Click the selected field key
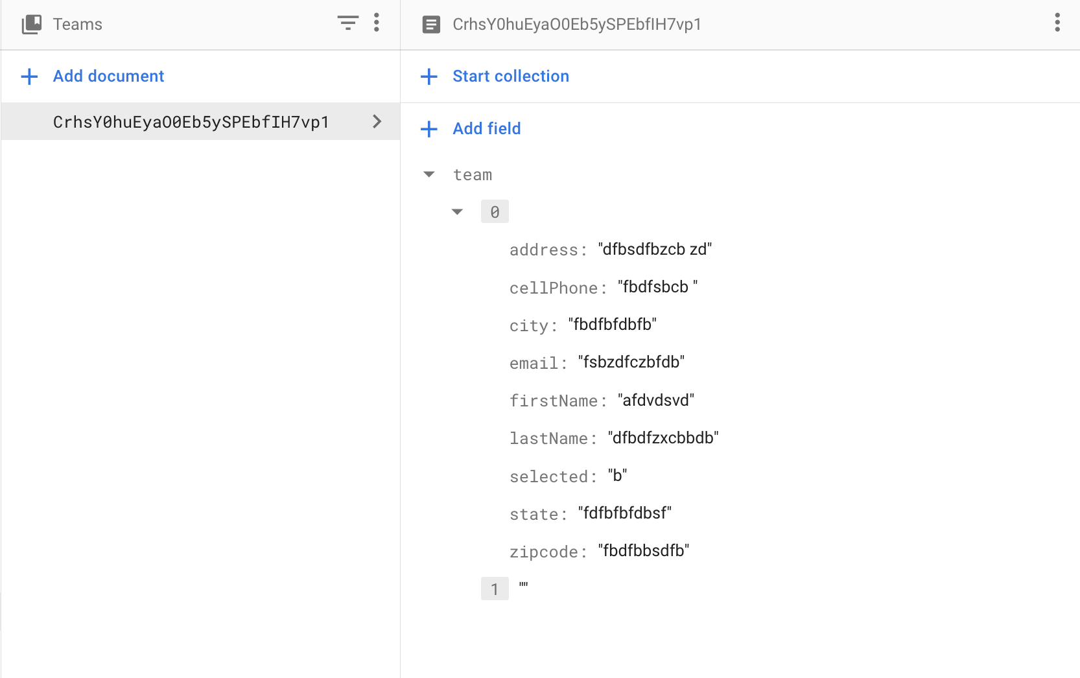This screenshot has height=678, width=1080. click(553, 477)
